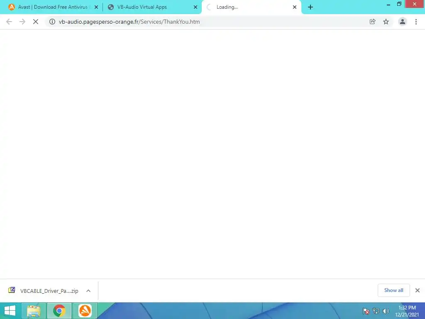Open the Chrome profile menu

pos(403,22)
